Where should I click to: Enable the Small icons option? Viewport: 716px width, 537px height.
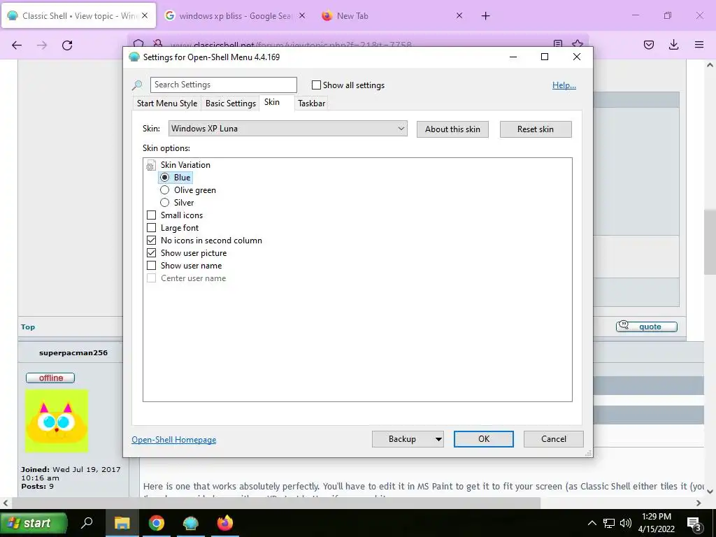[152, 215]
